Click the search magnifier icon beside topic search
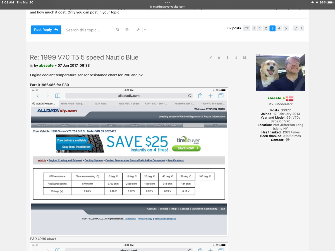The height and width of the screenshot is (251, 335). pyautogui.click(x=118, y=30)
